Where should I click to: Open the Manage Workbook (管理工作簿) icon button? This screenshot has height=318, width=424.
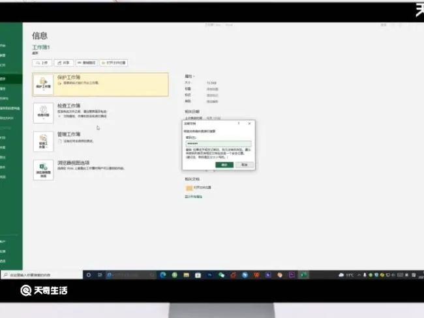pyautogui.click(x=43, y=141)
